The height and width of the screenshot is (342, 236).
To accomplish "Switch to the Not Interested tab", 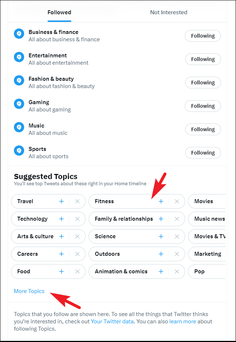I will pos(169,12).
